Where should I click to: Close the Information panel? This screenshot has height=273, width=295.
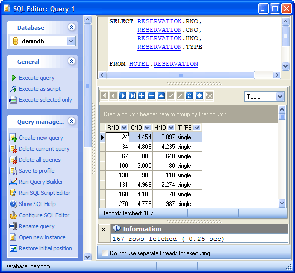pos(104,229)
